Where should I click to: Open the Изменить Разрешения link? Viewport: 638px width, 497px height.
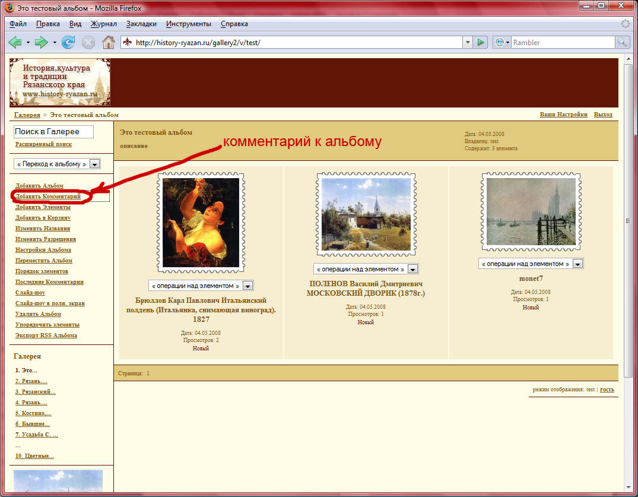tap(46, 239)
